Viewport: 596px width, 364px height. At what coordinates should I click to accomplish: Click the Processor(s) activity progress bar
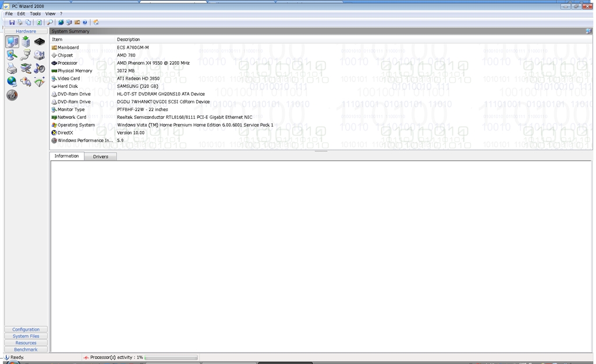point(171,358)
